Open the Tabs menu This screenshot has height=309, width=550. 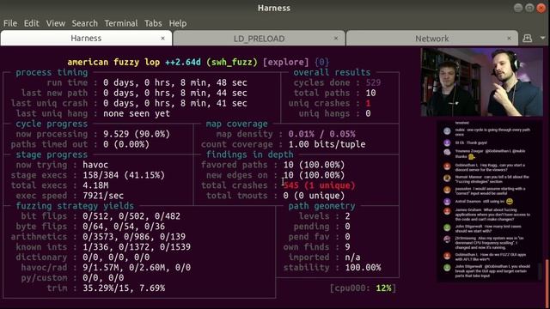153,23
